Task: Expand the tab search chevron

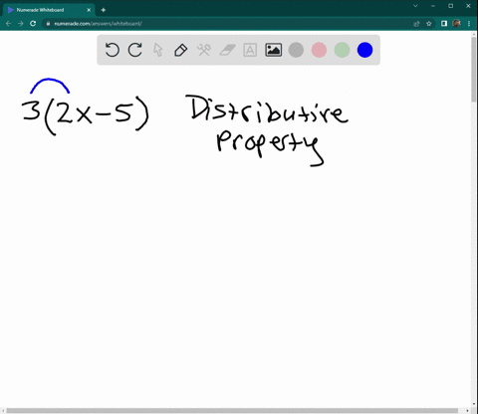Action: click(415, 6)
